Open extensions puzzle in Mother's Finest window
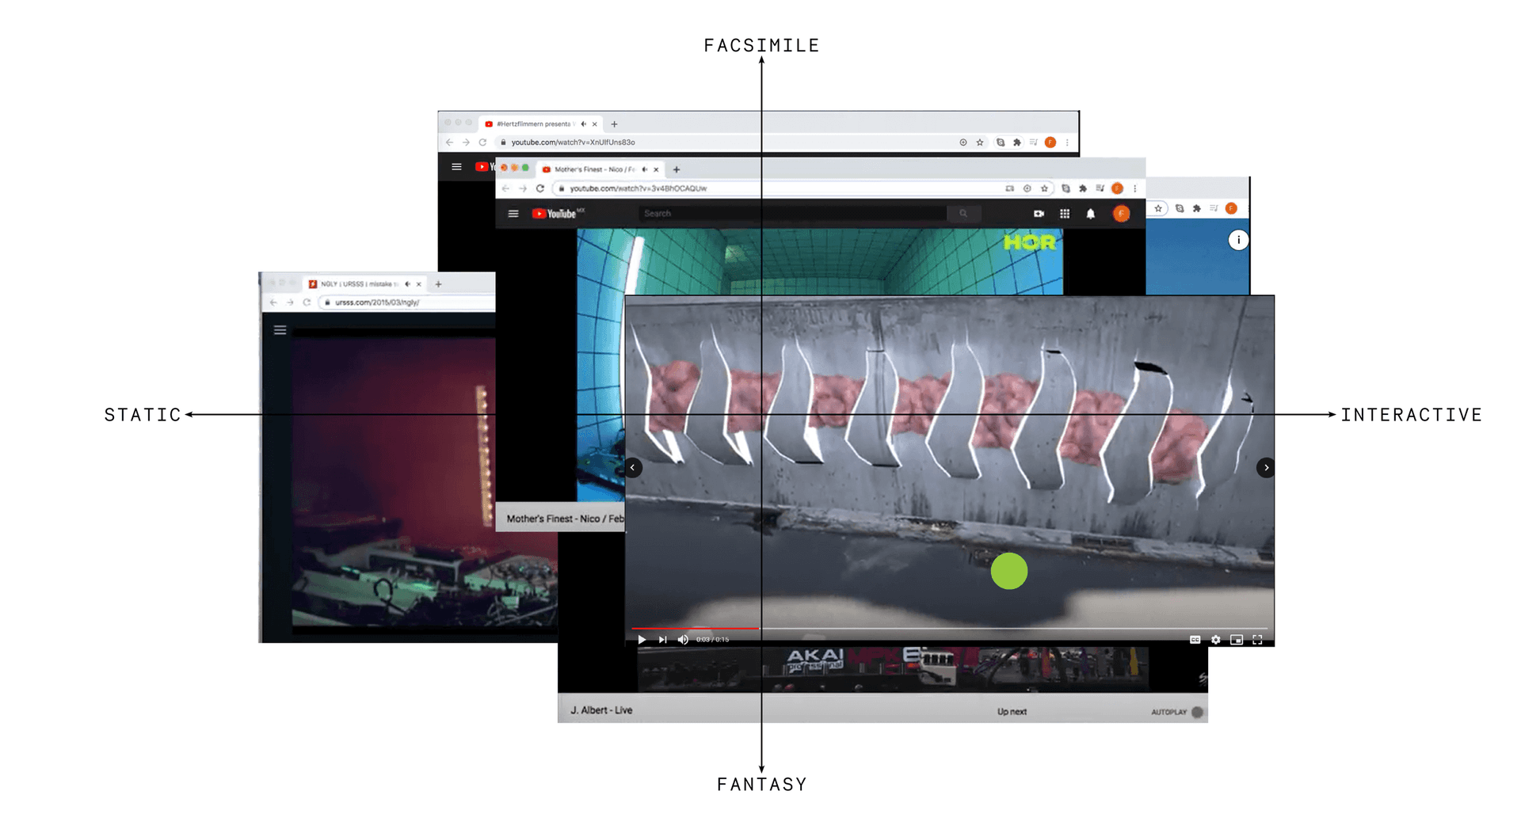 click(x=1083, y=188)
